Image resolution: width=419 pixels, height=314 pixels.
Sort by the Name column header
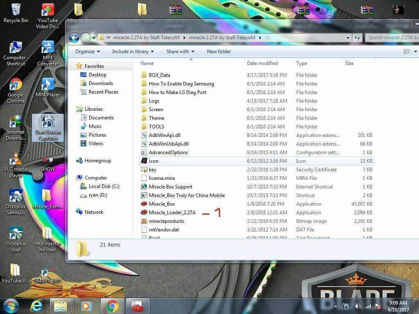(x=191, y=63)
